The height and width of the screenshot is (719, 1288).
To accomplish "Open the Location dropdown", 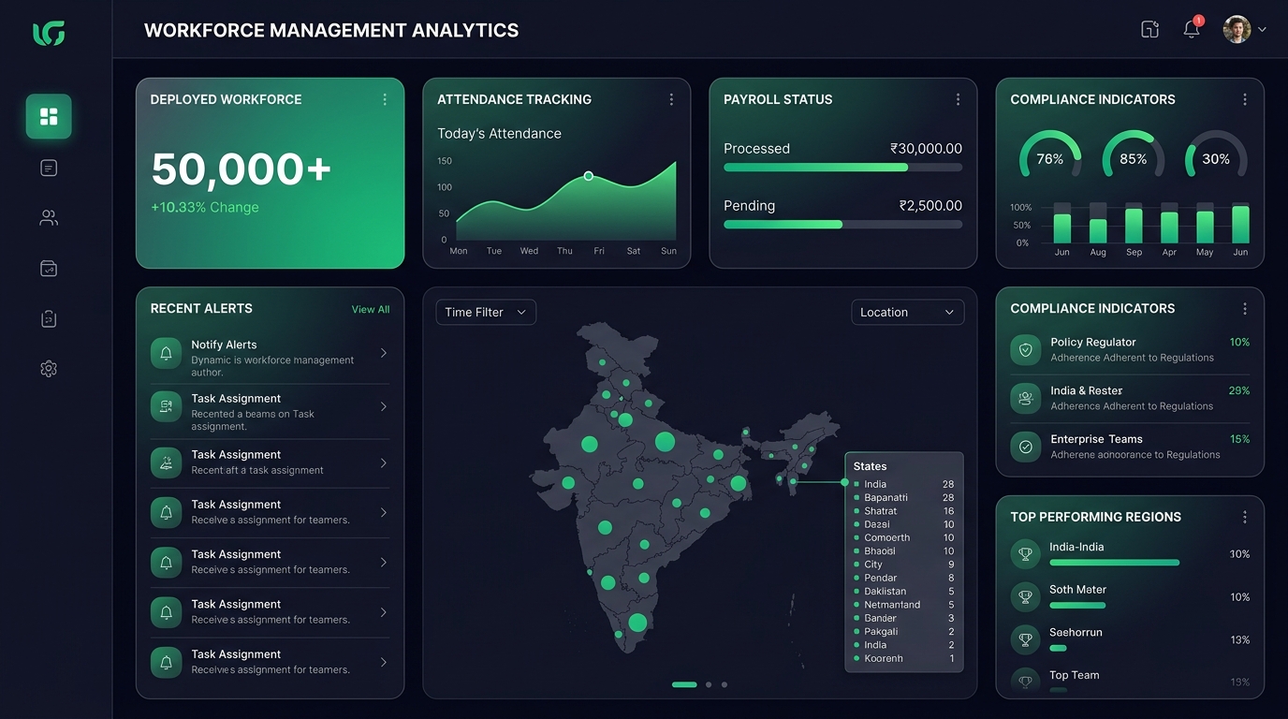I will click(x=908, y=312).
